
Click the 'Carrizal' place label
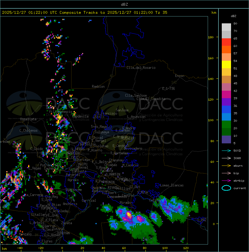89,201
